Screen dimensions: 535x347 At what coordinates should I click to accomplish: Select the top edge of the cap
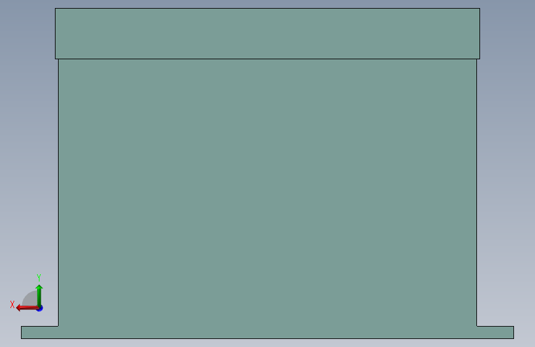click(x=268, y=8)
